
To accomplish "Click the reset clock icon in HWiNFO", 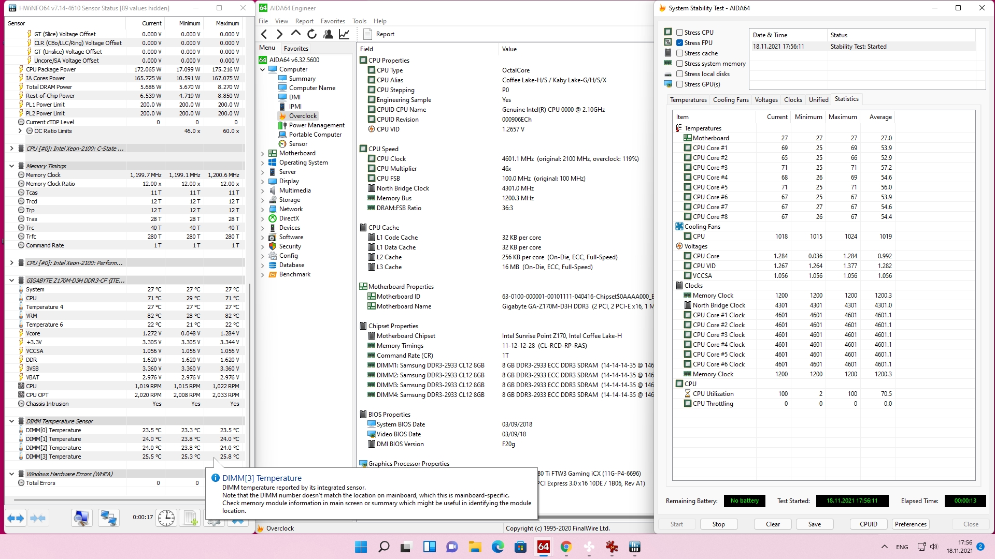I will click(166, 518).
